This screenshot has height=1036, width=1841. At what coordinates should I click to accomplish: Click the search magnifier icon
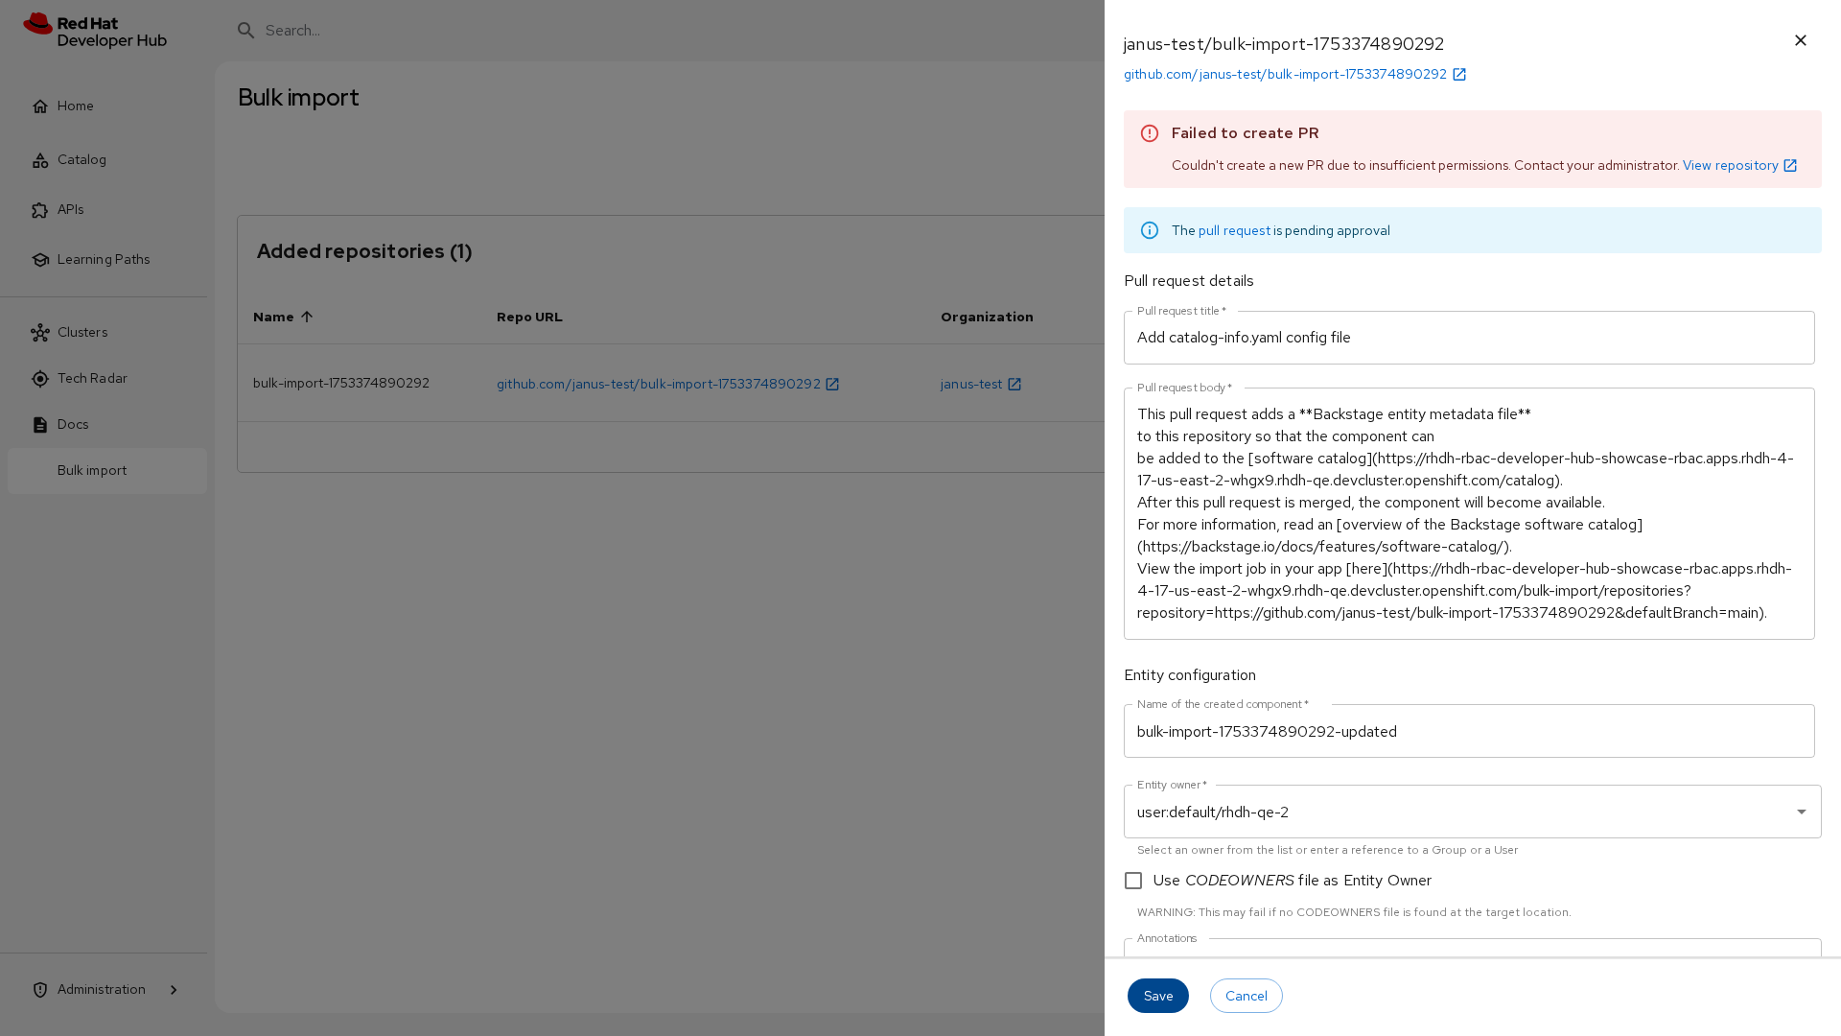(x=246, y=31)
